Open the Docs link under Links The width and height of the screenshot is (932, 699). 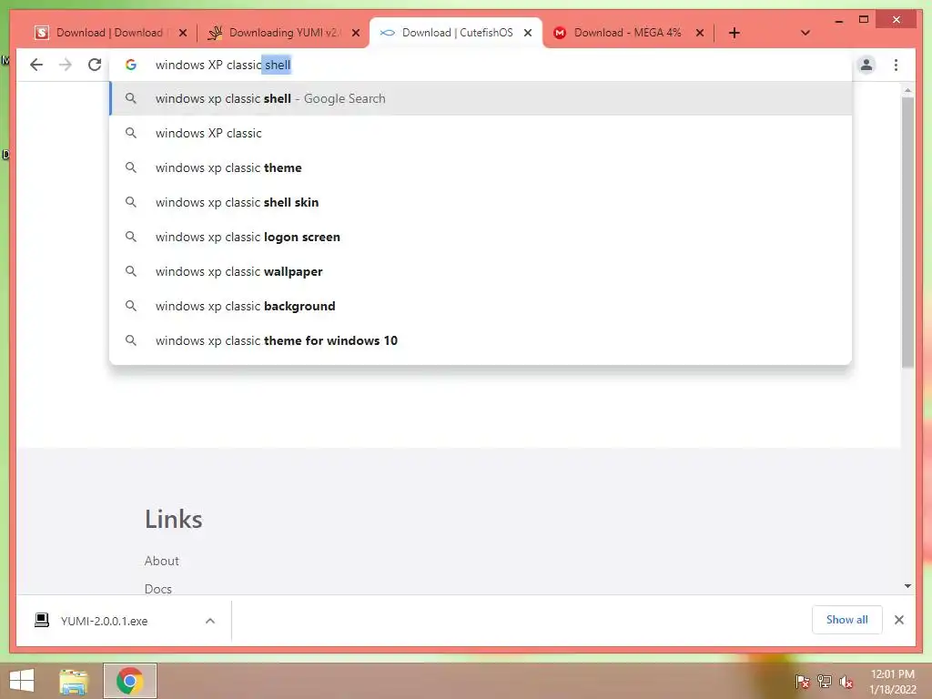[x=158, y=589]
